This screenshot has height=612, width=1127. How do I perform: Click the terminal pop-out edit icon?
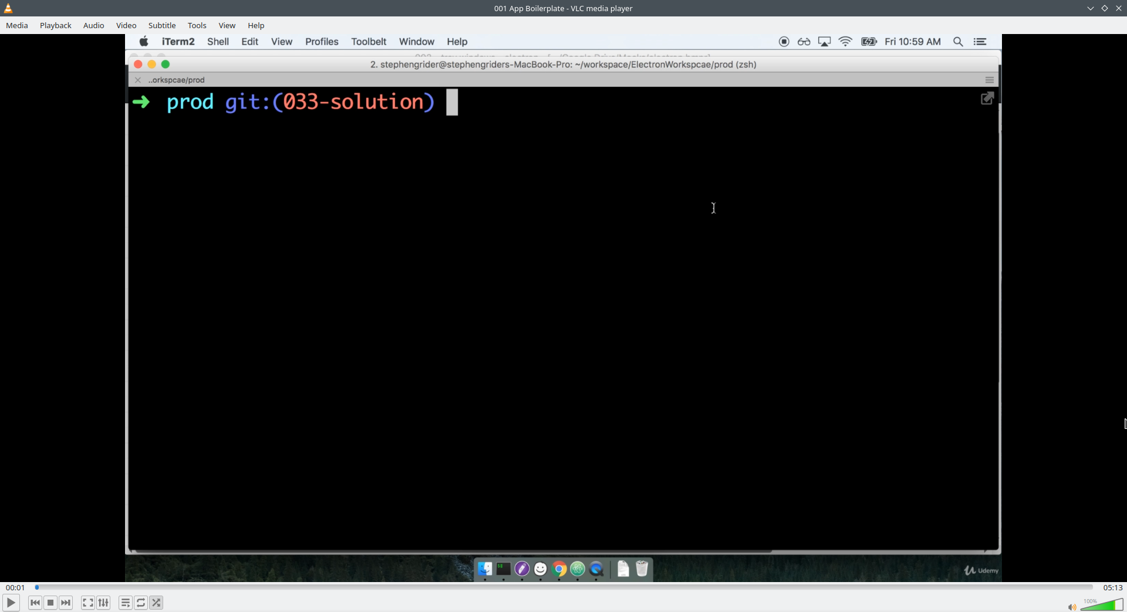(x=987, y=99)
